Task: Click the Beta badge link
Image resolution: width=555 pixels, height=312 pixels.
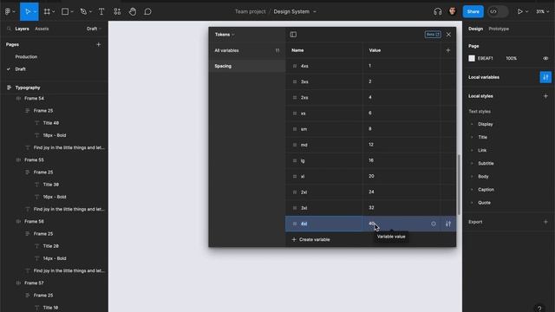Action: 433,35
